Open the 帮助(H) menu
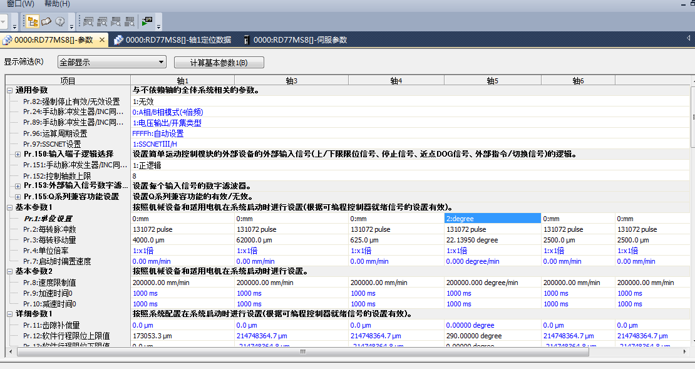695x369 pixels. 57,4
